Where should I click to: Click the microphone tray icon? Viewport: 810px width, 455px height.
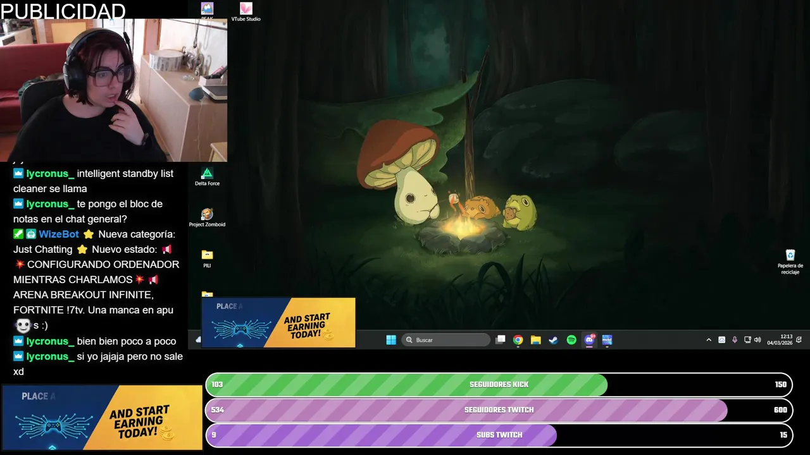[x=735, y=340]
